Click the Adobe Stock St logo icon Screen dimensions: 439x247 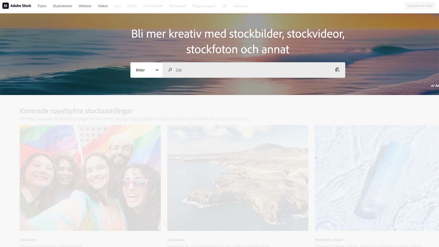(5, 6)
